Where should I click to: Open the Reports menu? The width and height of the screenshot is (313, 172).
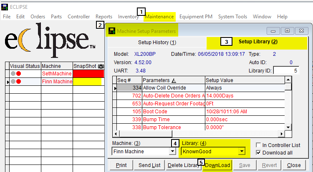click(x=104, y=17)
